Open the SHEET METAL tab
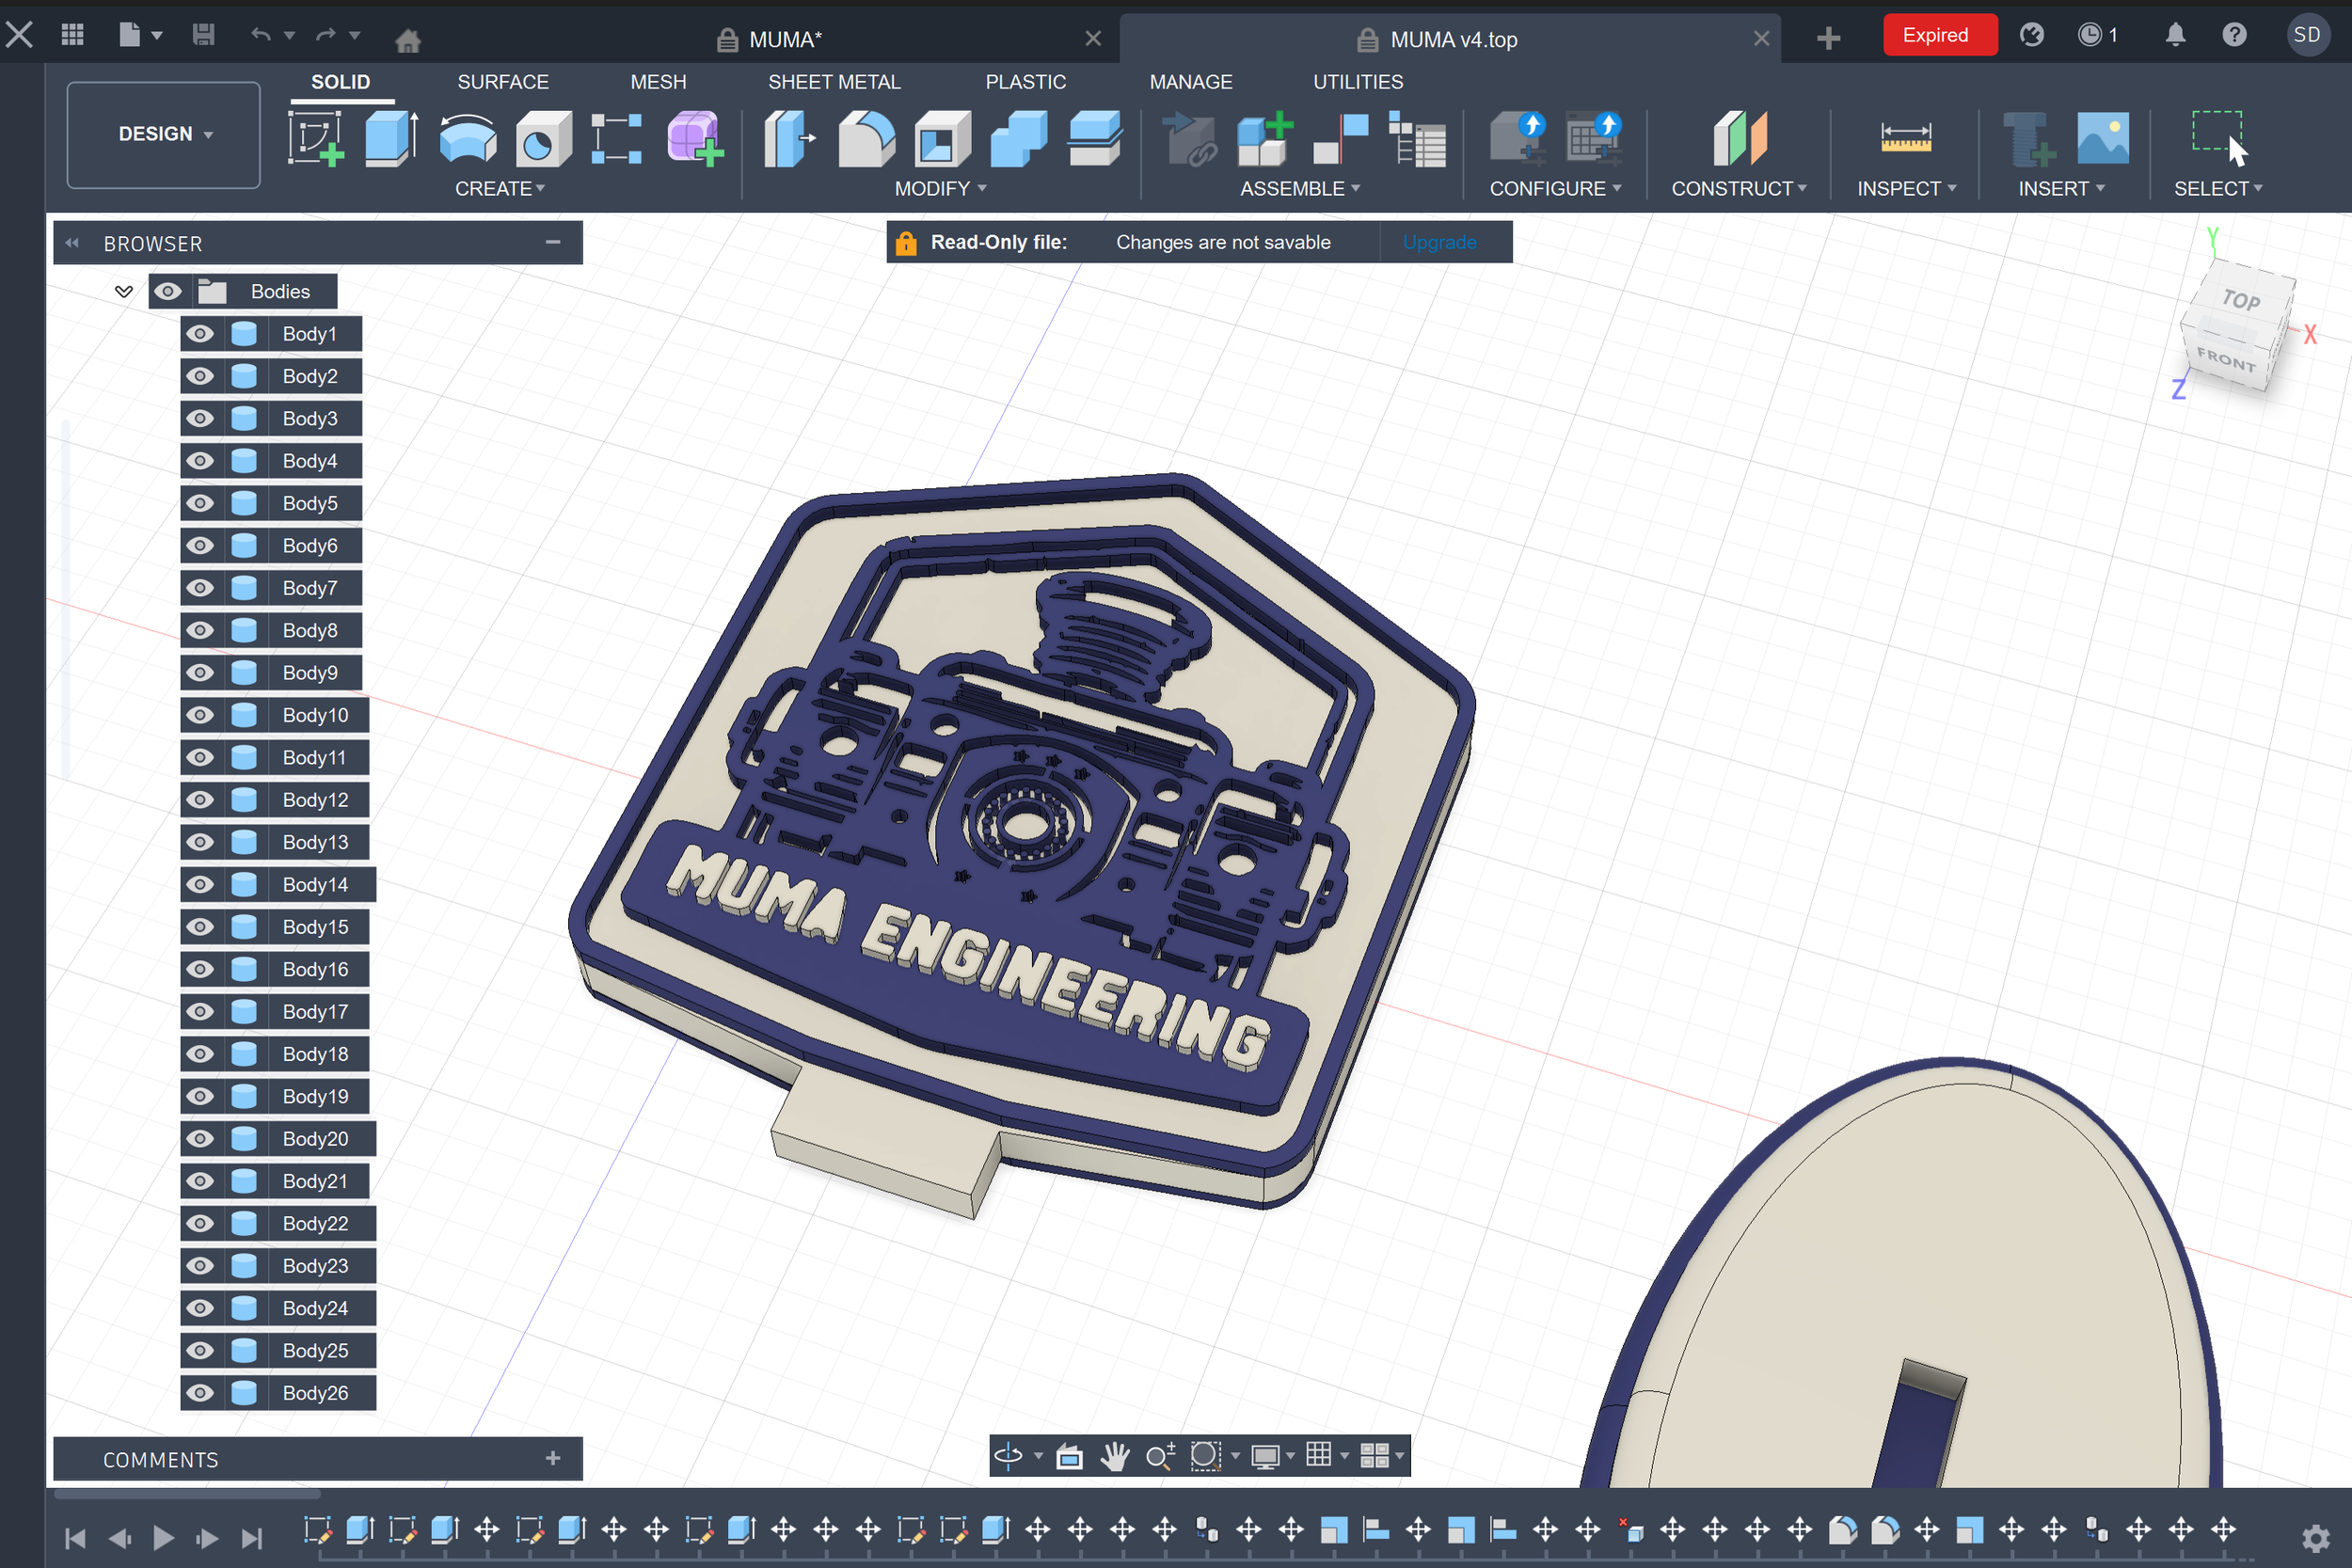2352x1568 pixels. coord(834,82)
